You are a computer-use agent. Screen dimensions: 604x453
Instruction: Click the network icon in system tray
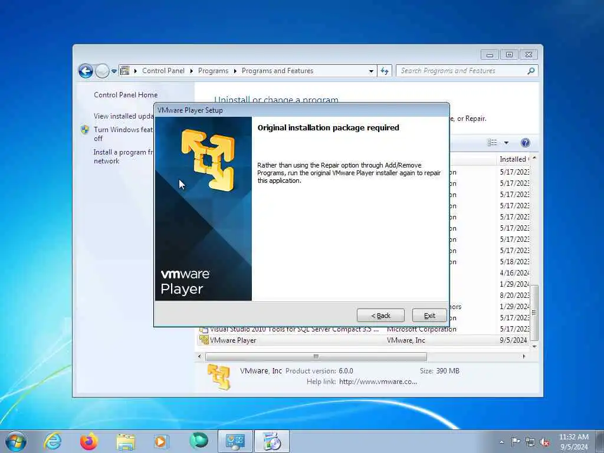pyautogui.click(x=530, y=442)
